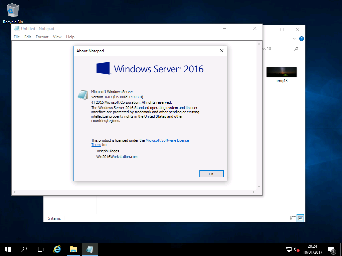342x256 pixels.
Task: Switch Explorer to large icons view
Action: (x=300, y=218)
